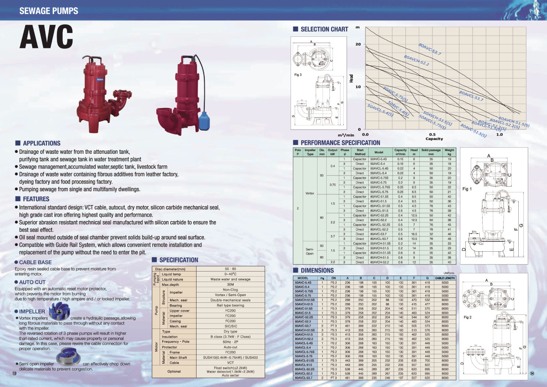
Task: Click the "Solid passage mm" column header
Action: pos(431,152)
